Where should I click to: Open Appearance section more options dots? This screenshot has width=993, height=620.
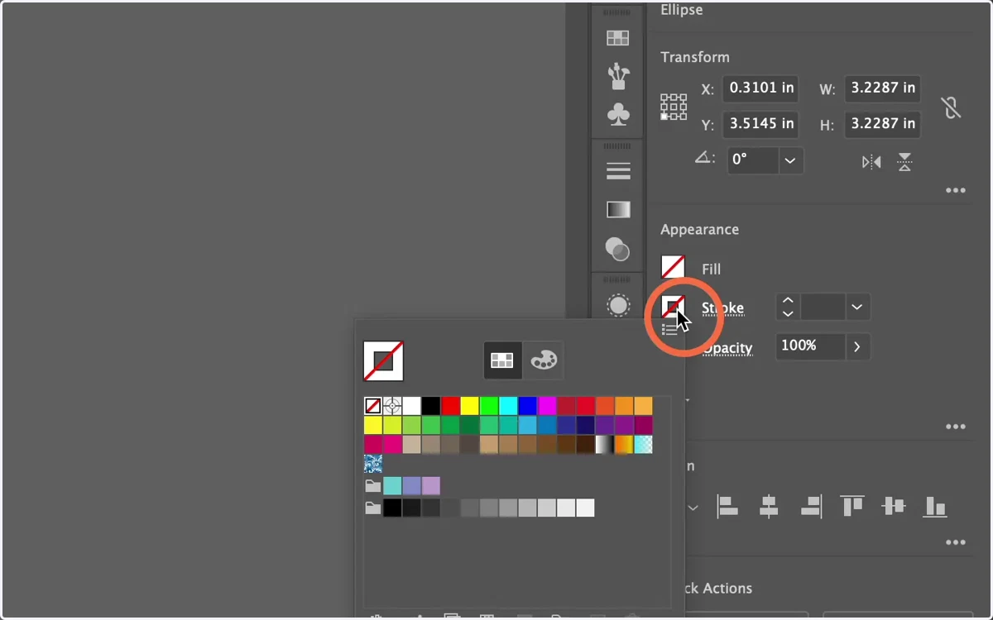pyautogui.click(x=956, y=427)
